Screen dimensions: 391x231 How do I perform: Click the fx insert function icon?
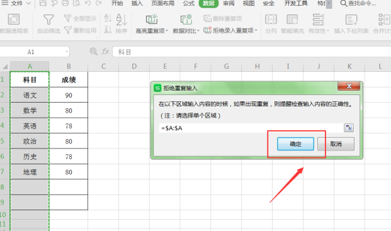coord(105,52)
